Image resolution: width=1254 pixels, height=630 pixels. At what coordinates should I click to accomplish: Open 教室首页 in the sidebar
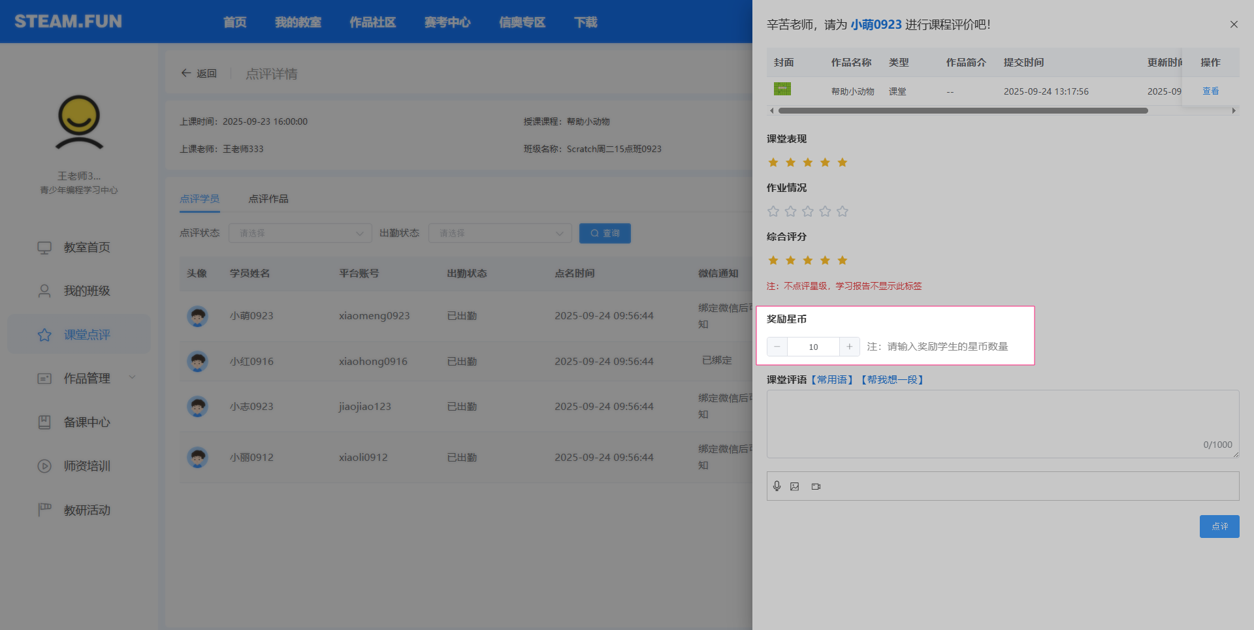coord(86,247)
